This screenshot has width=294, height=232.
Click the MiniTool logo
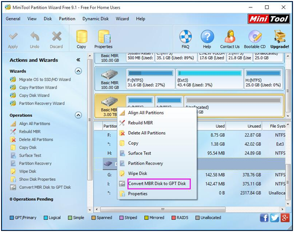coord(269,19)
